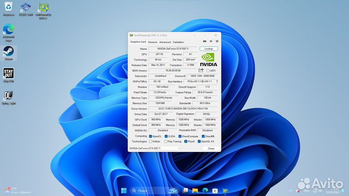The image size is (349, 196).
Task: Click Bus Interface question mark
Action: (x=217, y=81)
